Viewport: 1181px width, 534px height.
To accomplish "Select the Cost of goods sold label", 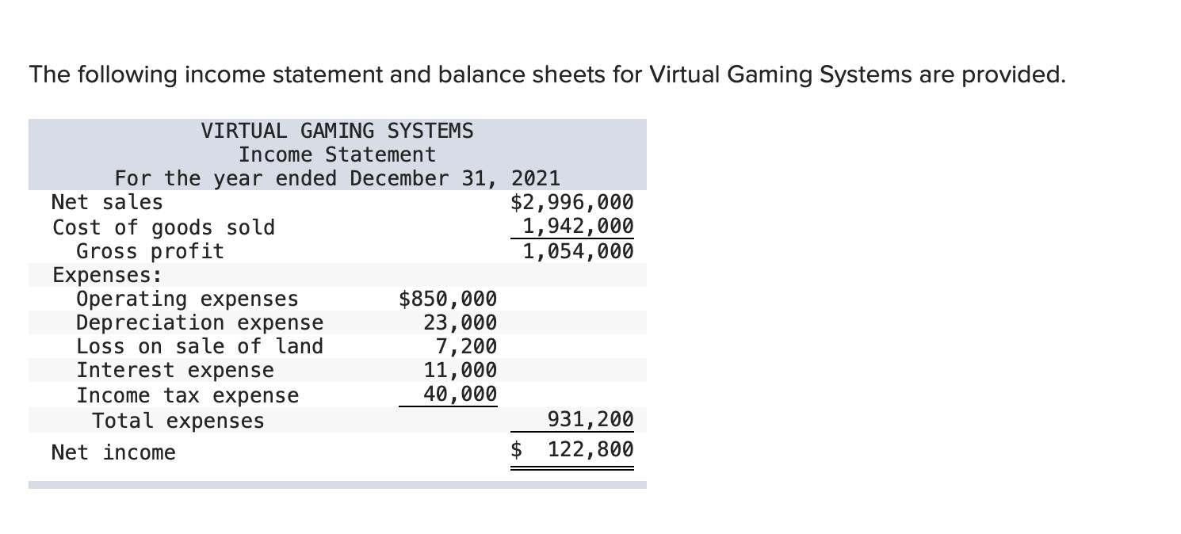I will click(x=162, y=227).
